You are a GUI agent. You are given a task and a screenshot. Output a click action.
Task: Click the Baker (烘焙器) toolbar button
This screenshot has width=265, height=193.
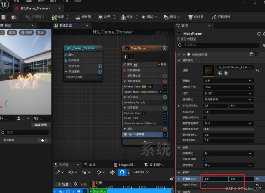196,17
